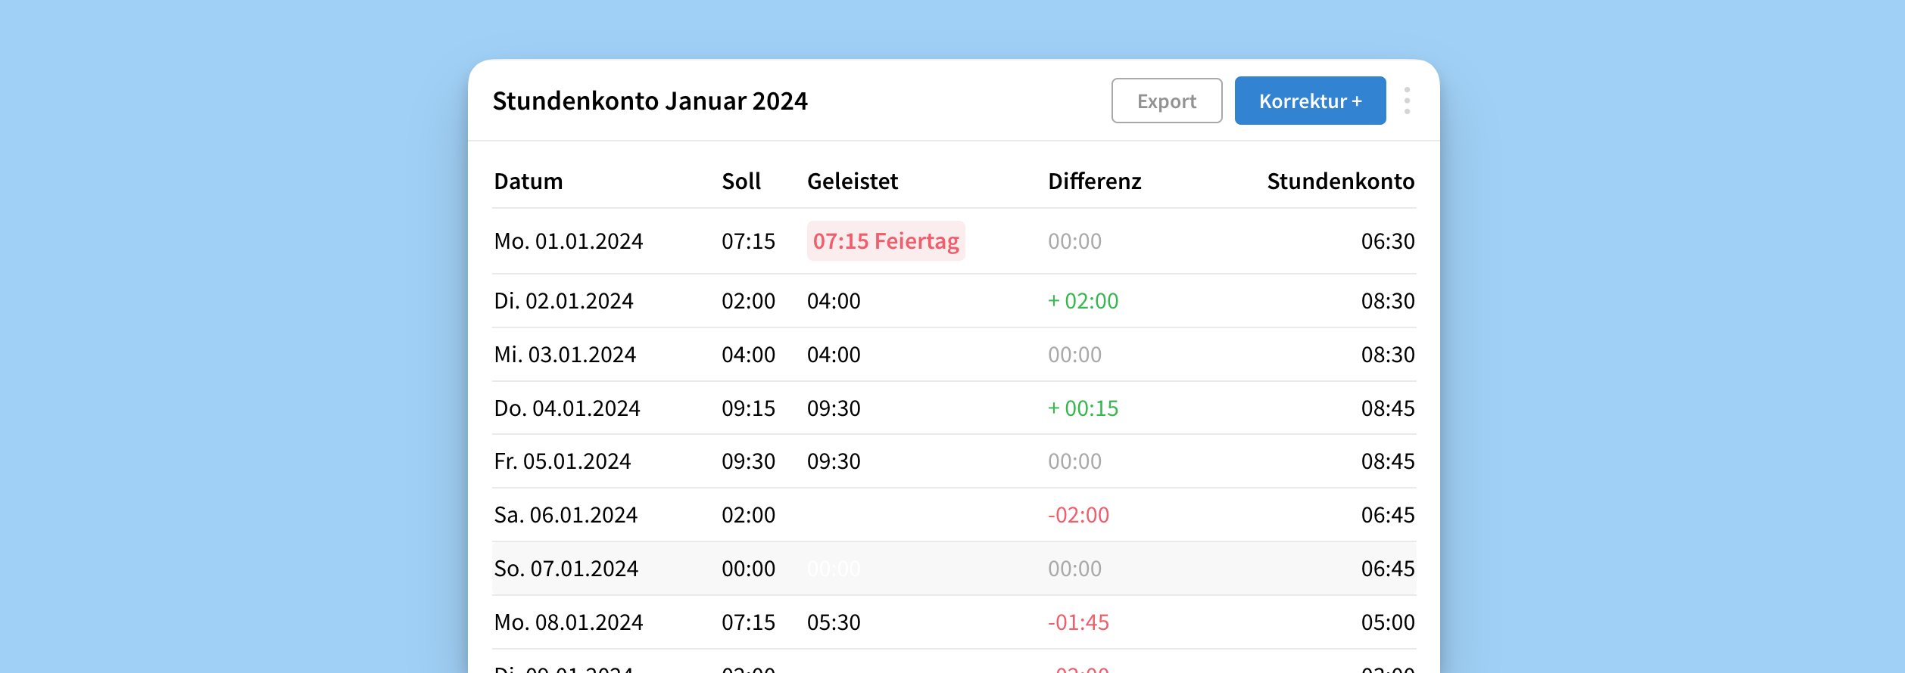Select the Mo. 01.01.2024 row date
This screenshot has height=673, width=1905.
[x=568, y=241]
